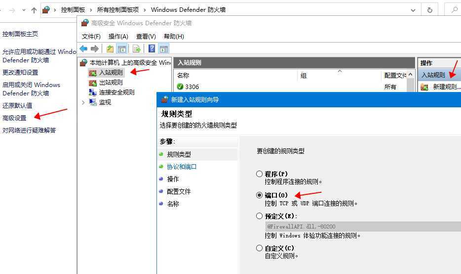Click green check icon of rule 3306
The height and width of the screenshot is (274, 461).
click(180, 87)
